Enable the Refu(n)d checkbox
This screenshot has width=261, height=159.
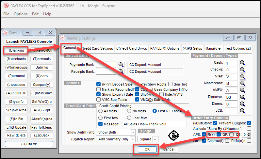coord(249,141)
